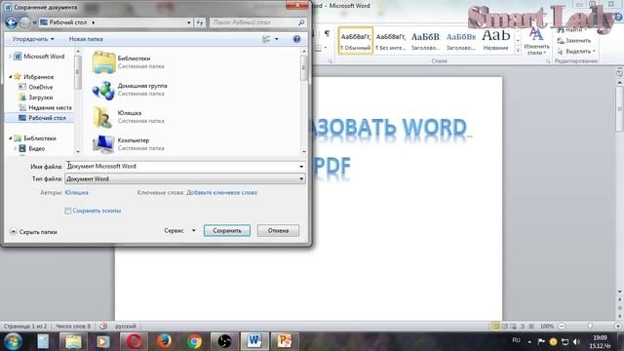Screen dimensions: 624x351
Task: Expand the Видео library node
Action: coord(16,148)
